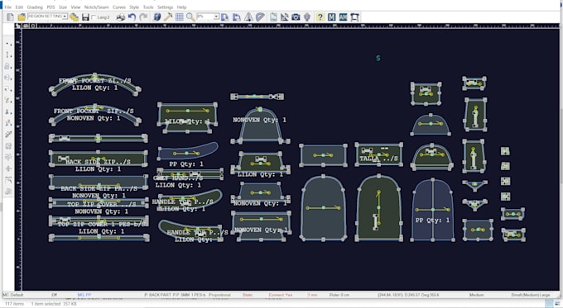Click the grid table icon

[x=179, y=17]
